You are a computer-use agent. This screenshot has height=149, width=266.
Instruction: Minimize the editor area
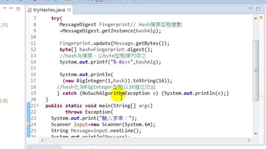pos(251,8)
